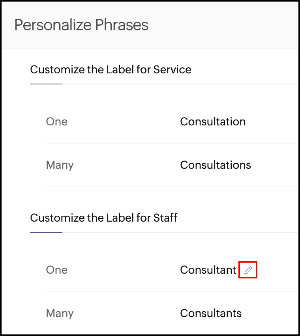Image resolution: width=300 pixels, height=336 pixels.
Task: Click the One label under Staff
Action: point(57,270)
